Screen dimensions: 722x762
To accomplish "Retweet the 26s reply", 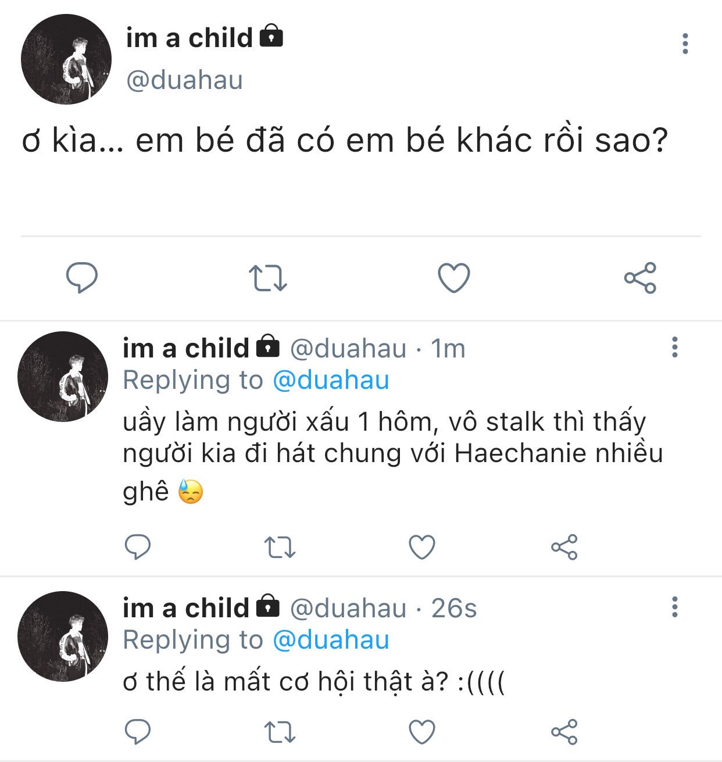I will [x=280, y=732].
